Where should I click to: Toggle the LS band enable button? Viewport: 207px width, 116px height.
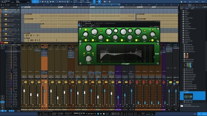[x=93, y=40]
